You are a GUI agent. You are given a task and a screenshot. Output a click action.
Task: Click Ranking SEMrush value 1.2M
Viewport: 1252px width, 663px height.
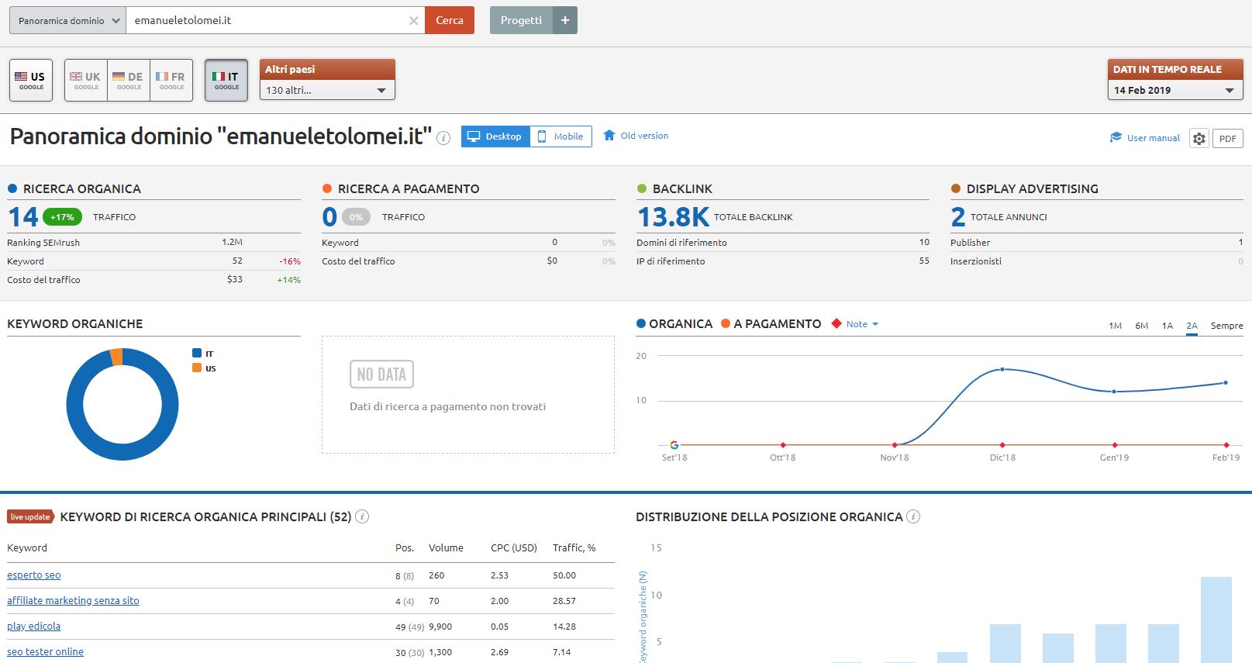[x=233, y=242]
